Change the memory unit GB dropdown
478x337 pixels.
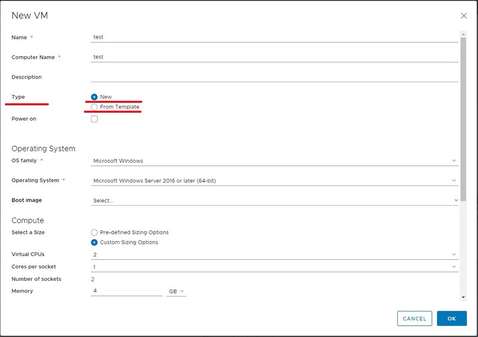click(x=176, y=291)
